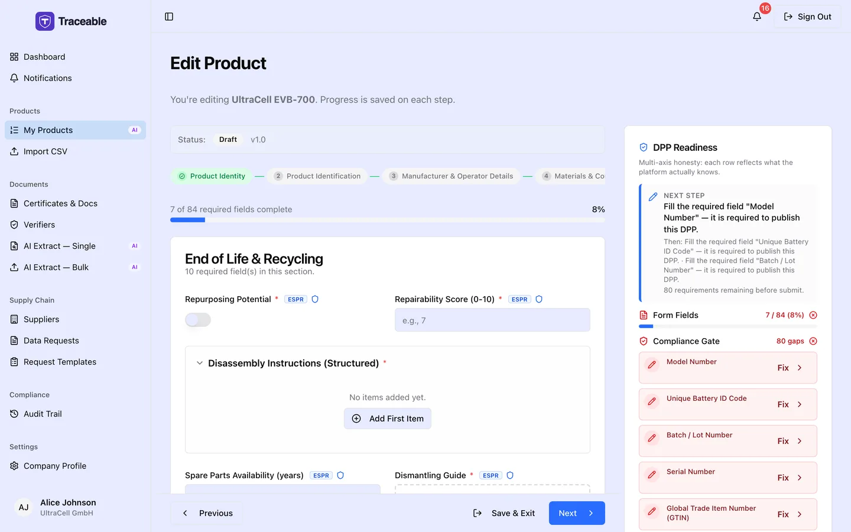This screenshot has height=532, width=851.
Task: Click the Traceable shield logo
Action: click(45, 21)
